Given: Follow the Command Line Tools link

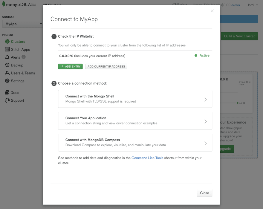Looking at the screenshot, I should [x=147, y=158].
